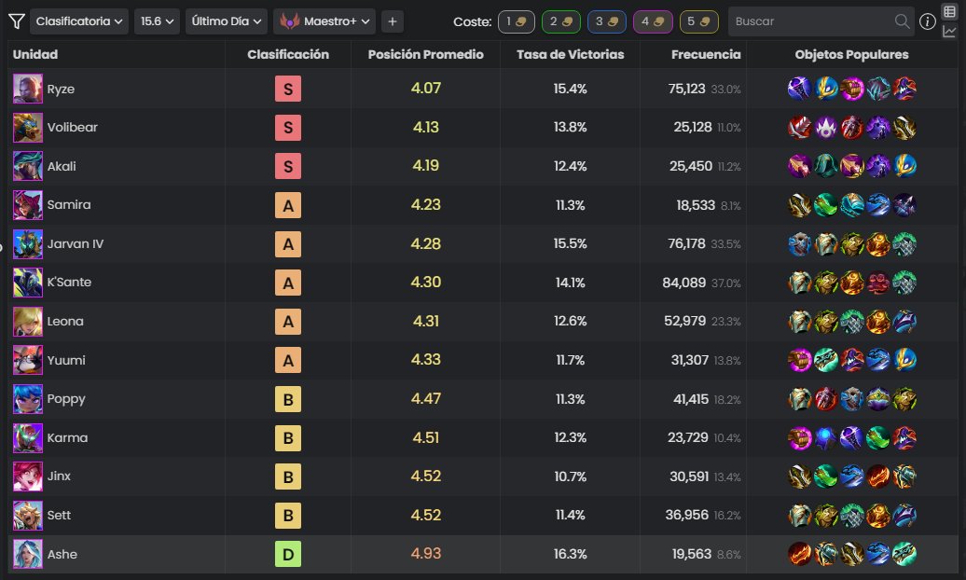Toggle the cost 3 filter

pyautogui.click(x=607, y=21)
